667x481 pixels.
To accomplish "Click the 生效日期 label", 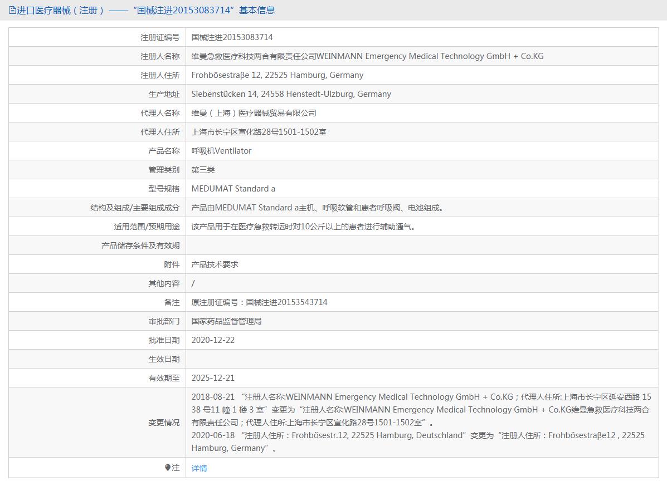I will click(164, 359).
